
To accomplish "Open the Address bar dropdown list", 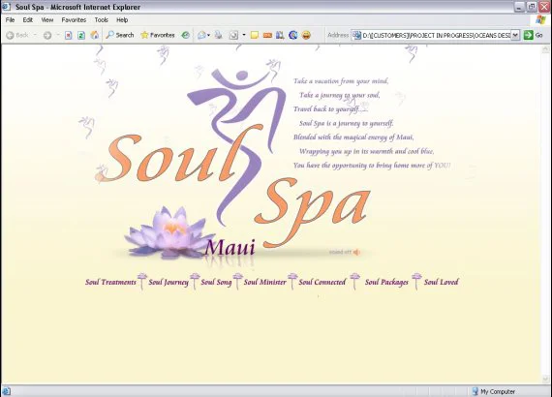I will [515, 35].
